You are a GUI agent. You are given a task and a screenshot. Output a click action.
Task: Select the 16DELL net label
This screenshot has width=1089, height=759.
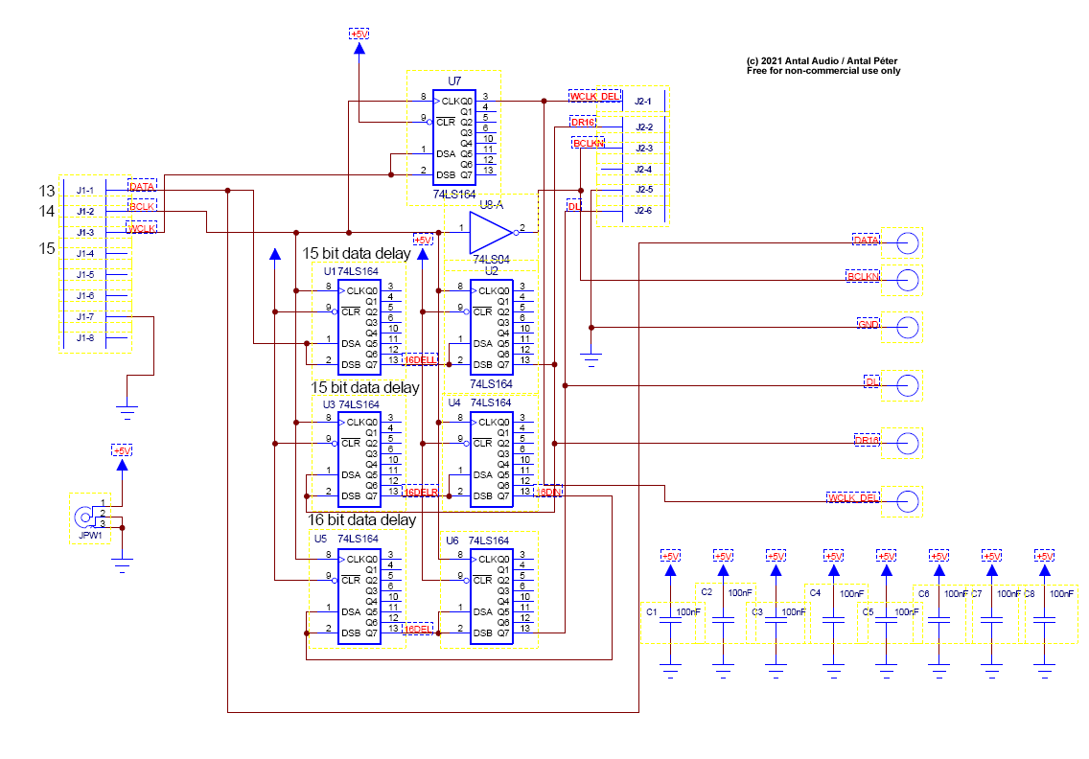(x=421, y=360)
